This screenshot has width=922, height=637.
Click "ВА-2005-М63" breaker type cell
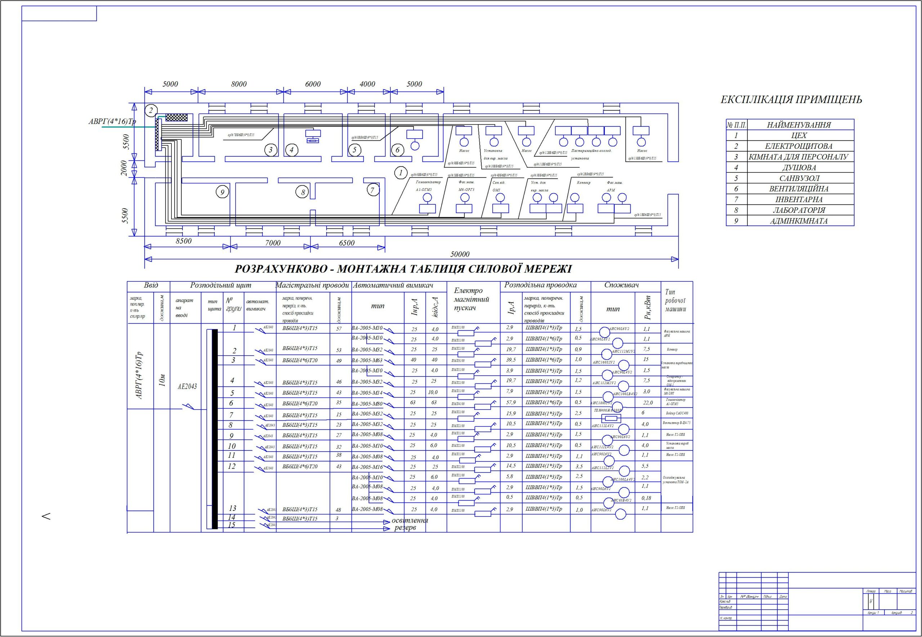tap(367, 360)
